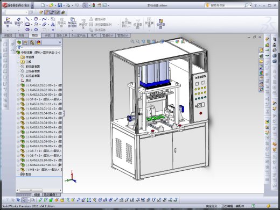
Task: Click the Save icon in title toolbar
Action: [x=60, y=5]
